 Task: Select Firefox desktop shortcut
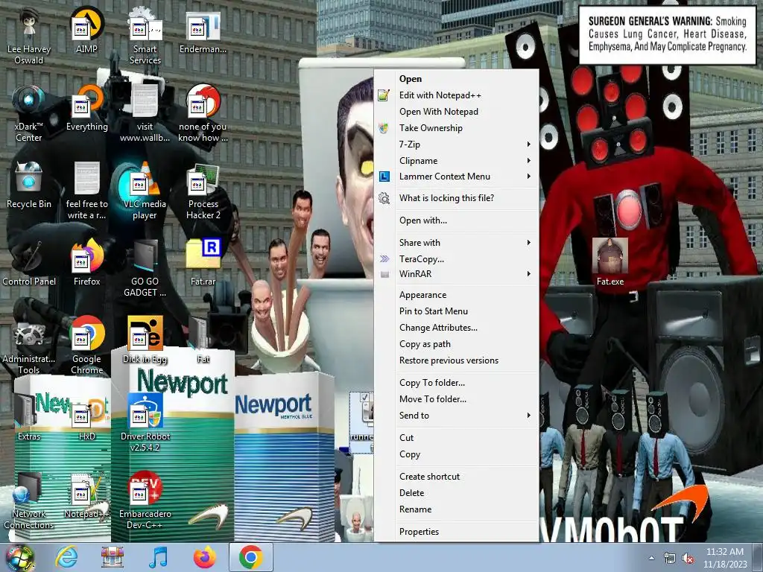click(x=86, y=263)
